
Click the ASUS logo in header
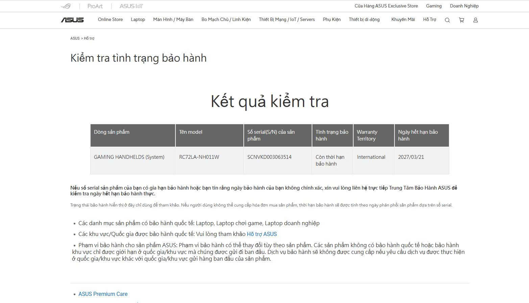[72, 20]
